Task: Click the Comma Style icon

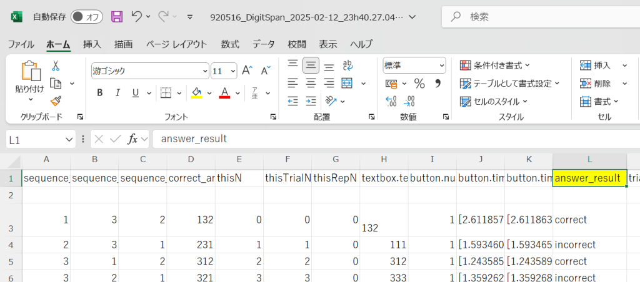Action: tap(437, 84)
